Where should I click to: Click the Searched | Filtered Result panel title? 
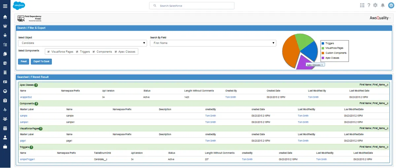pos(33,77)
